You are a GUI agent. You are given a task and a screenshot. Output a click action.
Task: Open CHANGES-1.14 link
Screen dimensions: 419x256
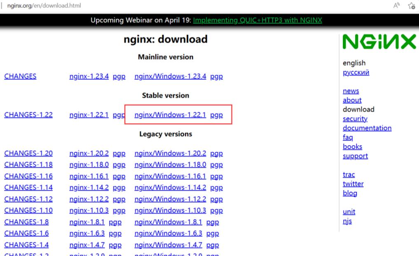[28, 187]
